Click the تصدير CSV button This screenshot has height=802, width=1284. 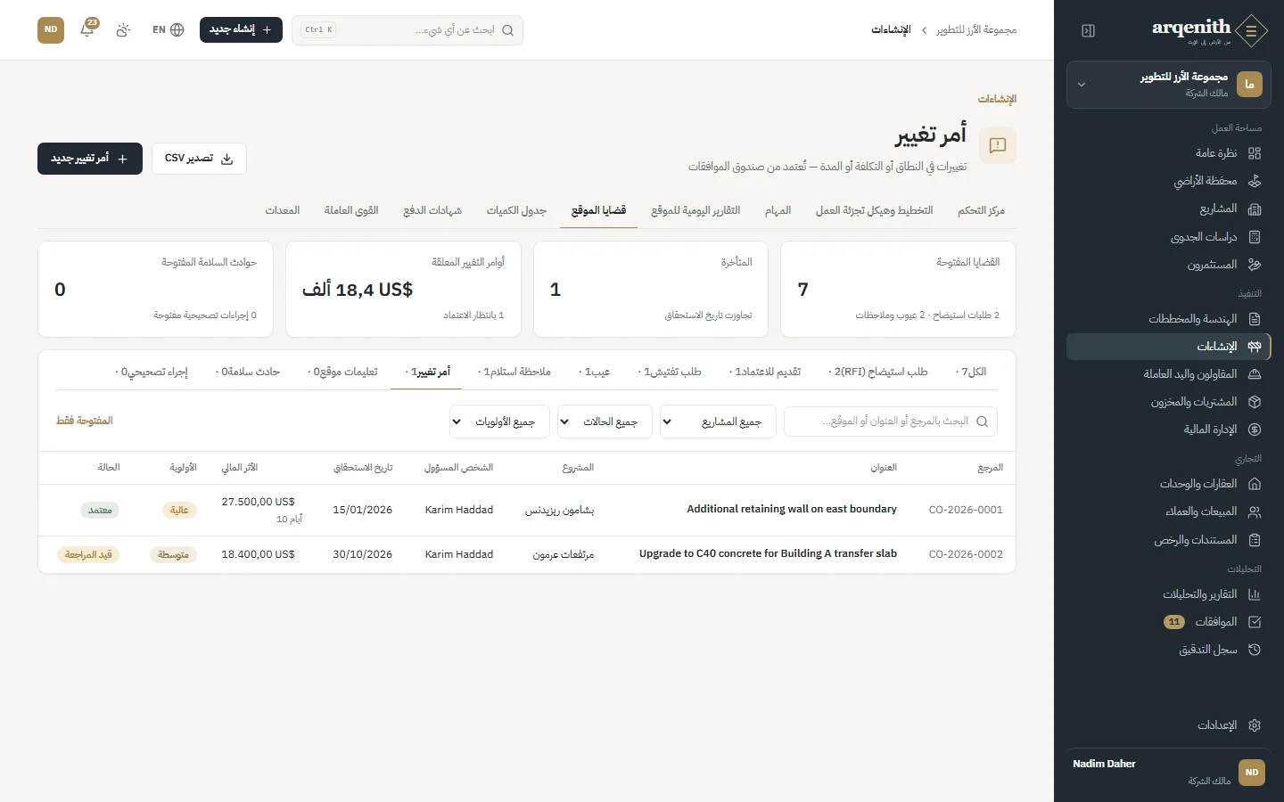point(199,159)
